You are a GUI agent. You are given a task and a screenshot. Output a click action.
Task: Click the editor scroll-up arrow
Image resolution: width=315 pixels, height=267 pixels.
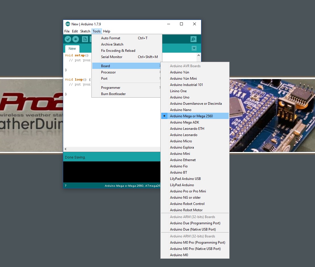pyautogui.click(x=199, y=55)
